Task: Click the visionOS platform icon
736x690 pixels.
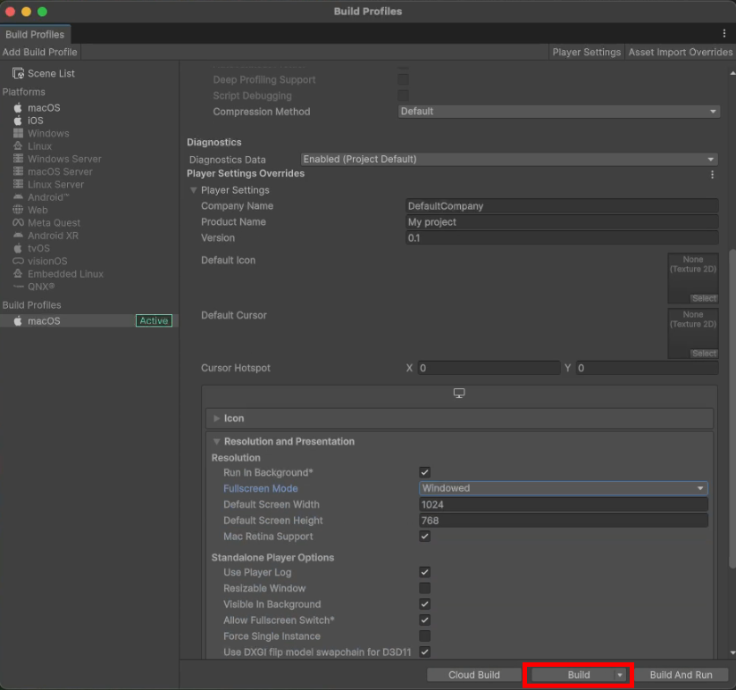Action: (x=17, y=262)
